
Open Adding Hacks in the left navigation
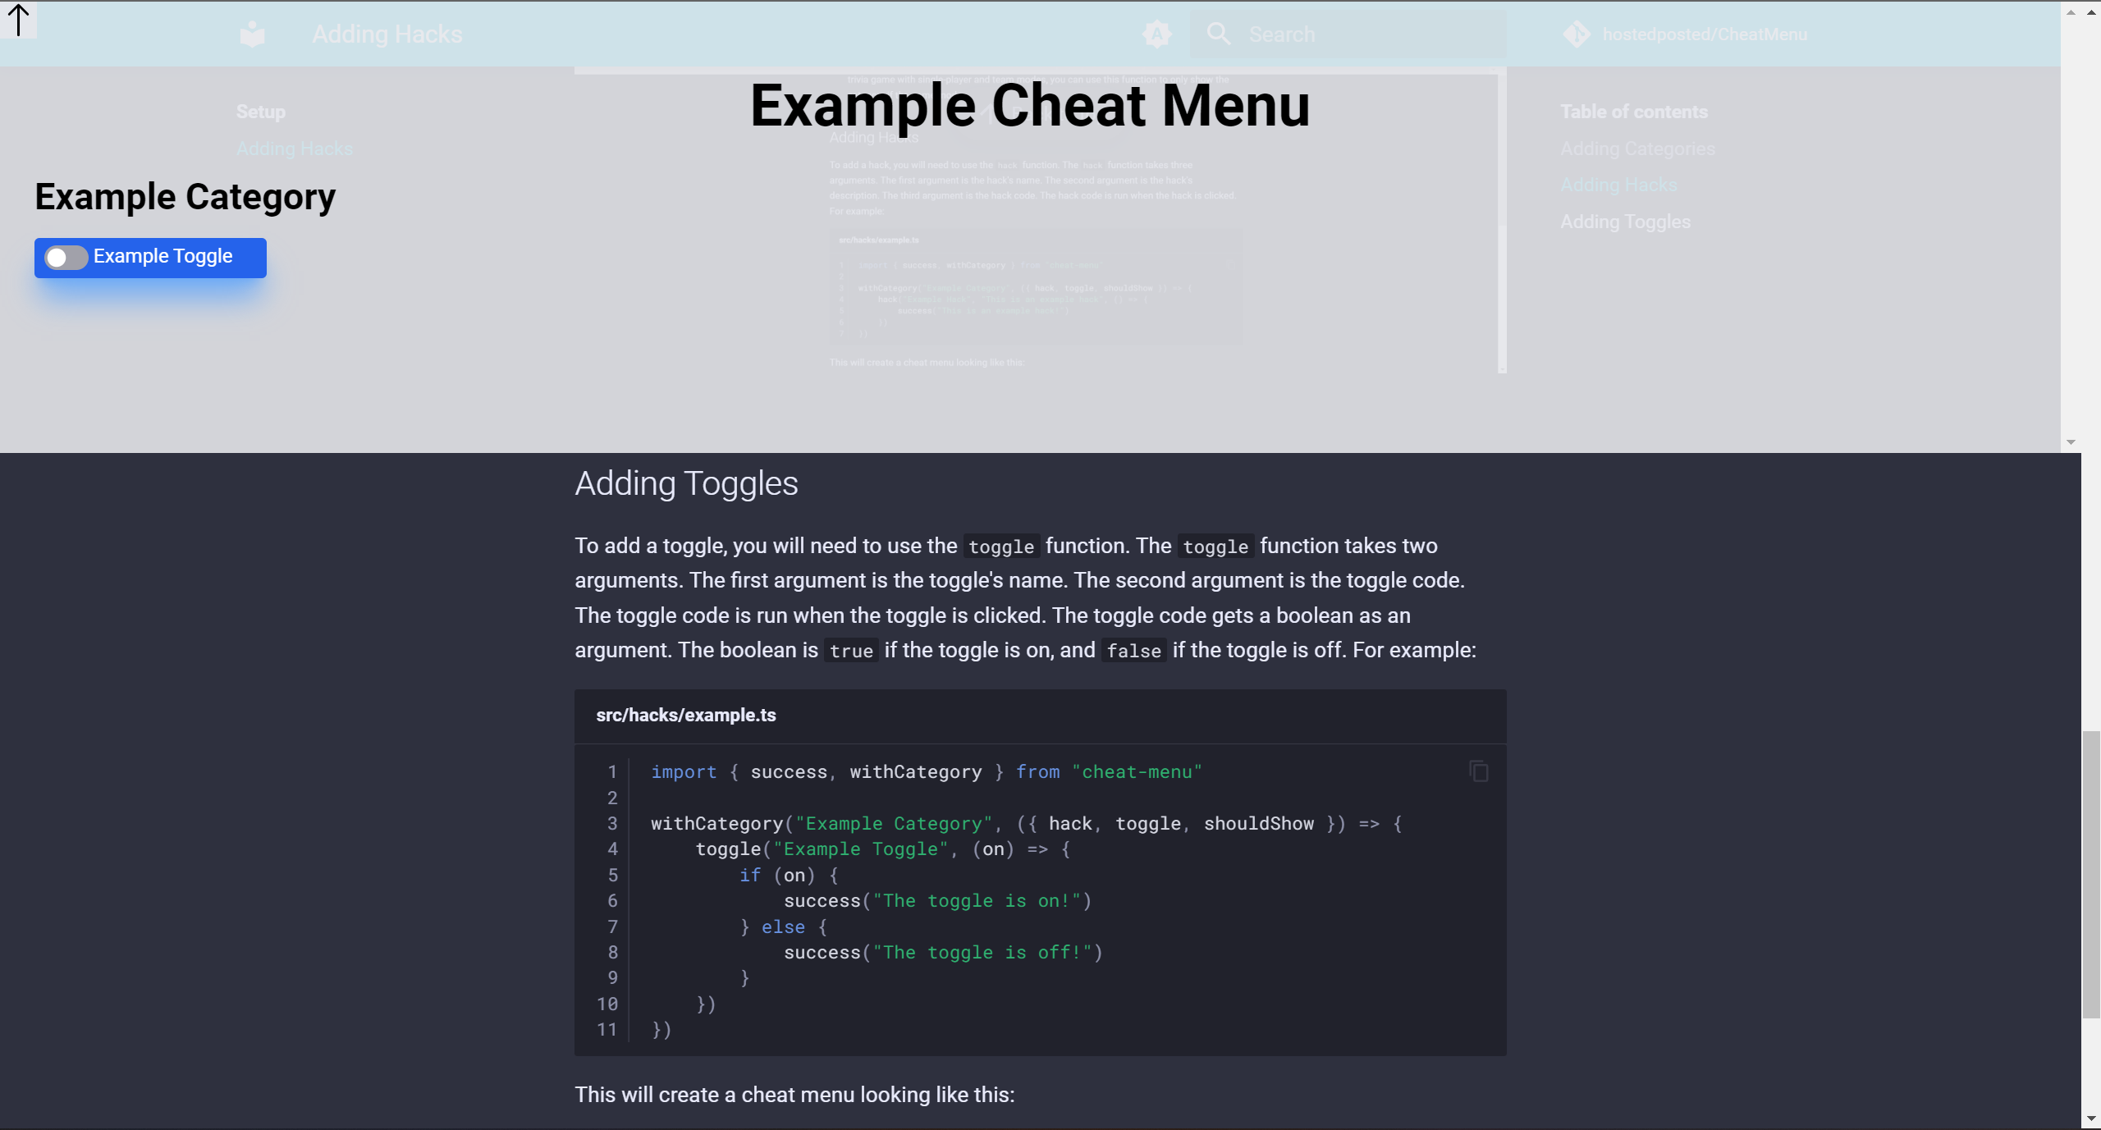point(295,149)
